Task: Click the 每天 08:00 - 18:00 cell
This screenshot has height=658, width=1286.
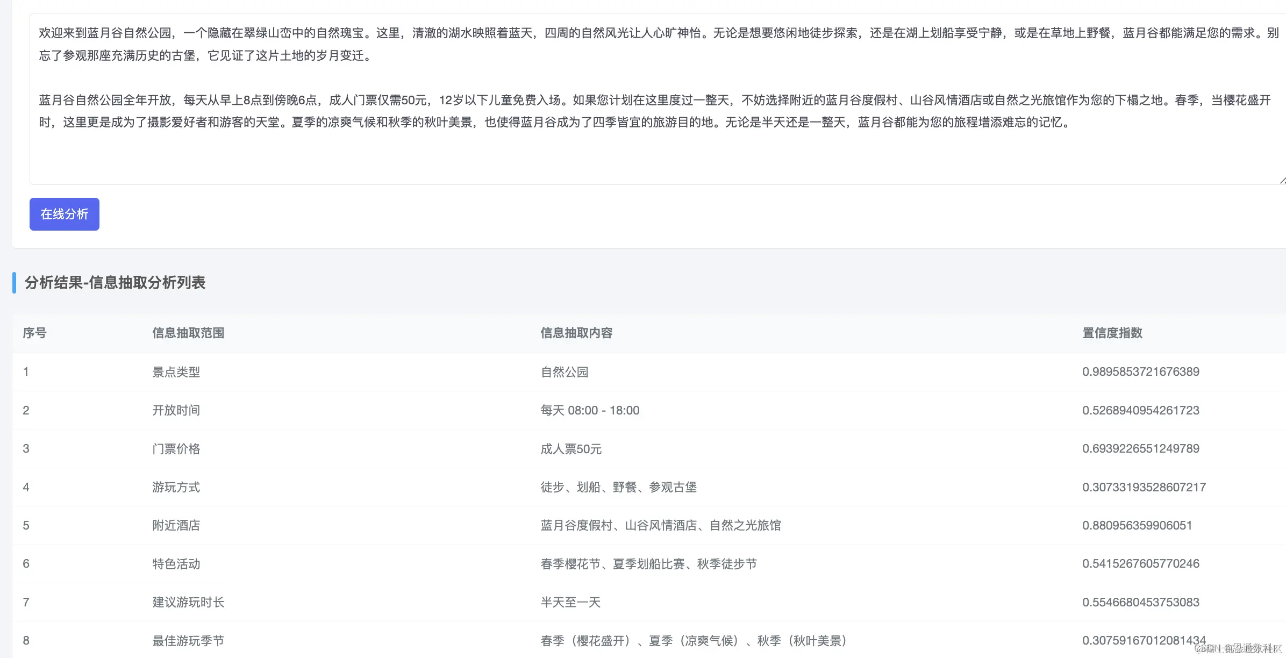Action: 590,410
